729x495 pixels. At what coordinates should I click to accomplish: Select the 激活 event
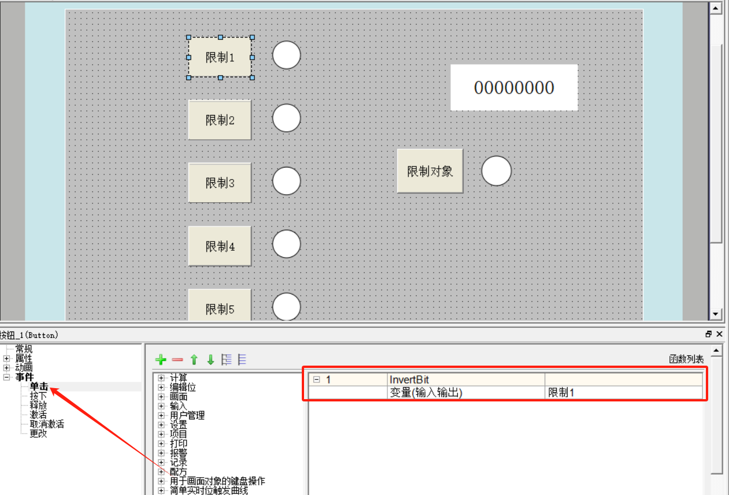point(38,415)
